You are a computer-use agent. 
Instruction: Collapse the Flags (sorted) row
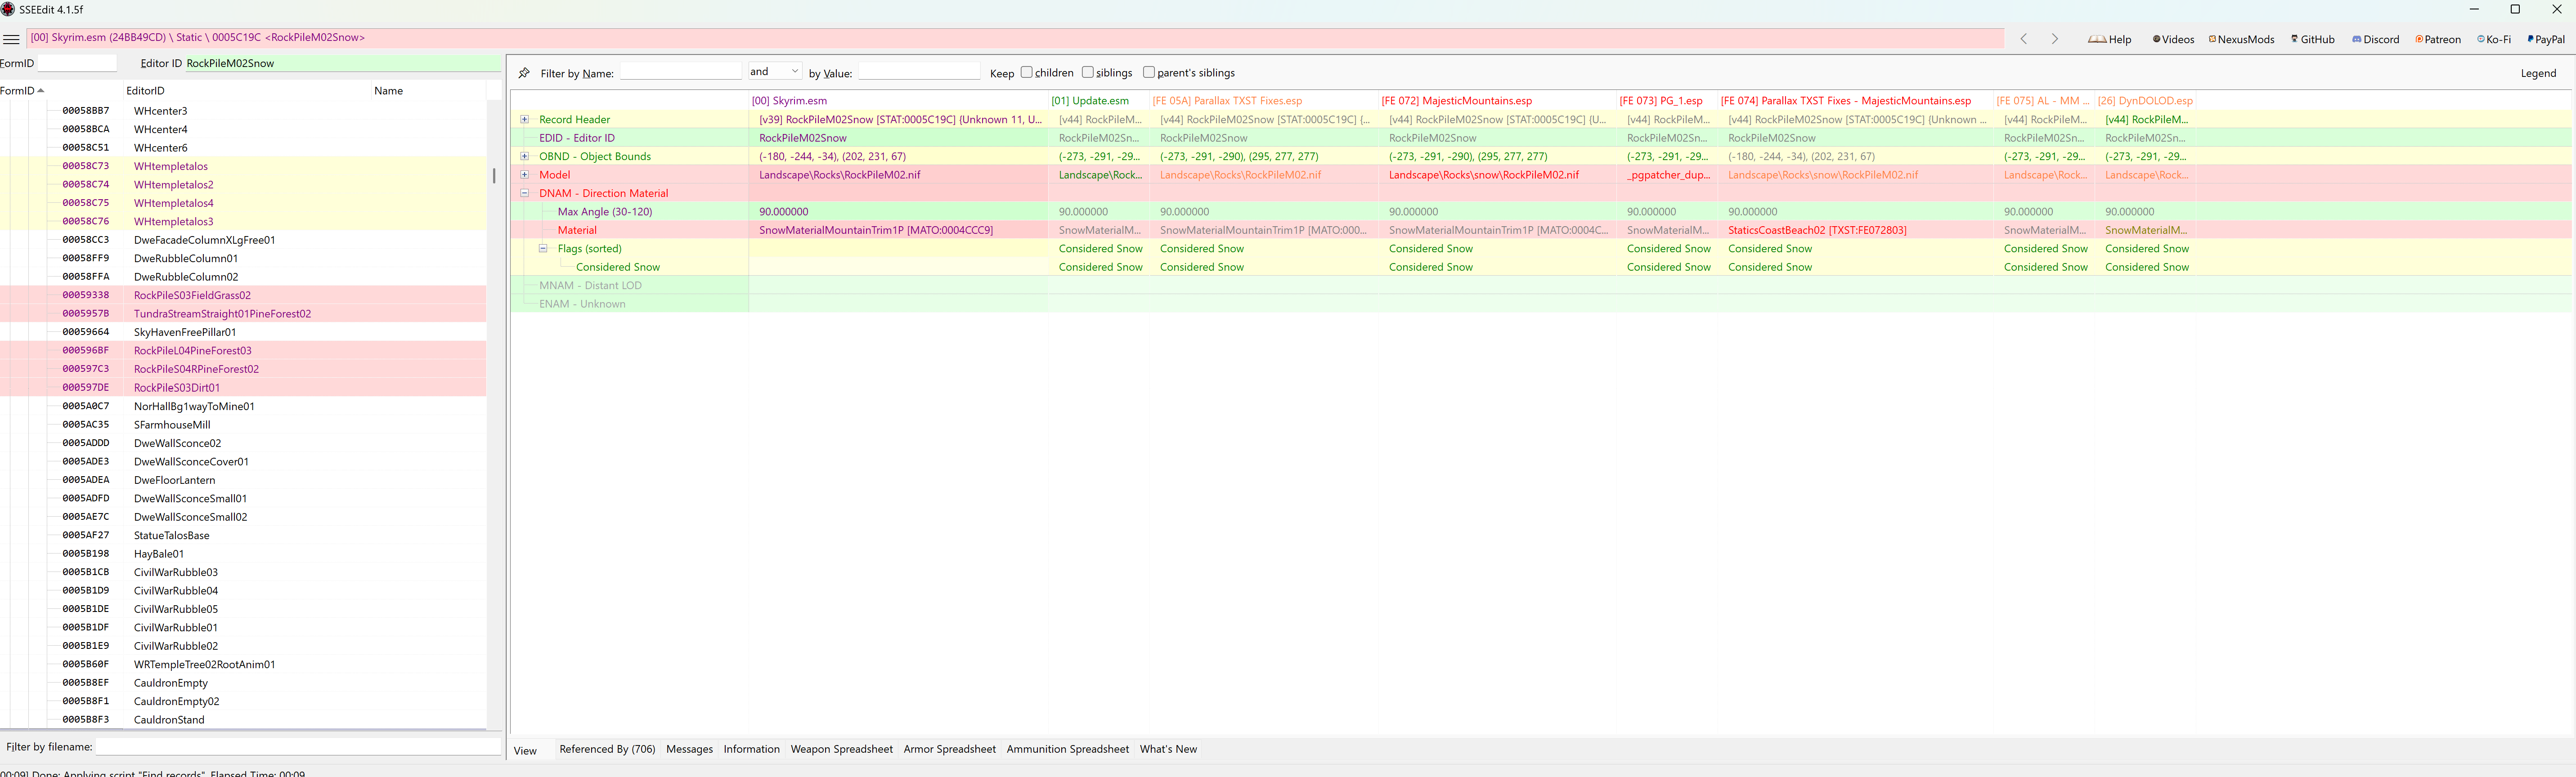543,248
